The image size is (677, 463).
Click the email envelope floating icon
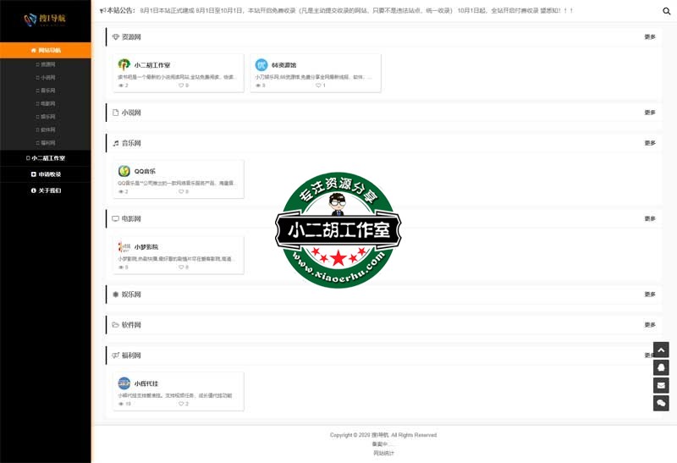661,385
